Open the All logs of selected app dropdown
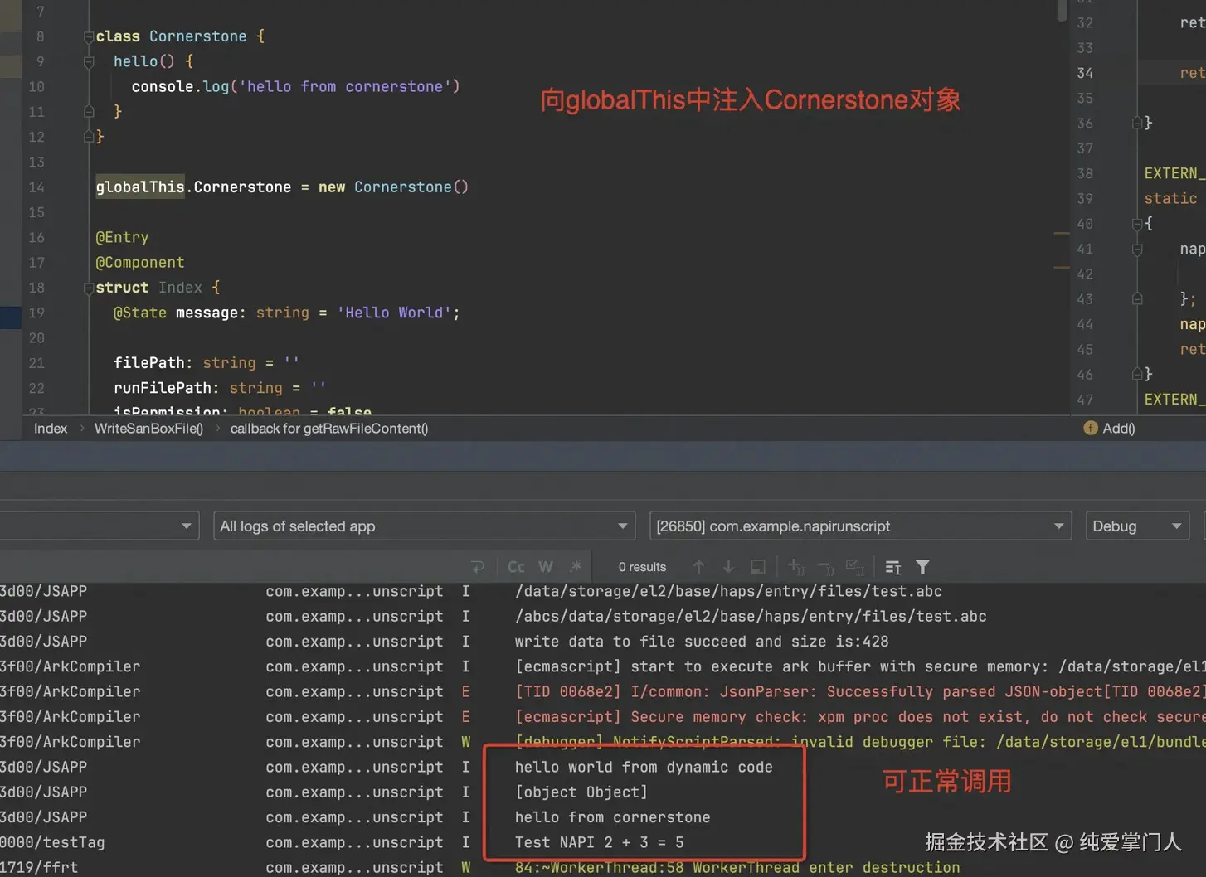 pyautogui.click(x=425, y=526)
